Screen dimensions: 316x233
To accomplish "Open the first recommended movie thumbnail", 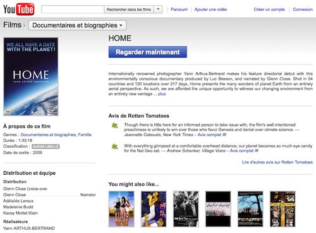I will click(121, 209).
